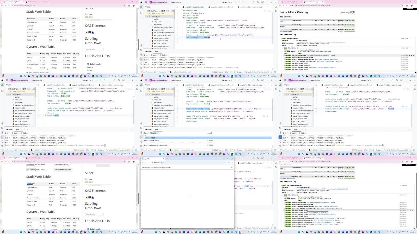Open taskbar Search under the tableExtractData log
The image size is (417, 234).
[x=303, y=76]
